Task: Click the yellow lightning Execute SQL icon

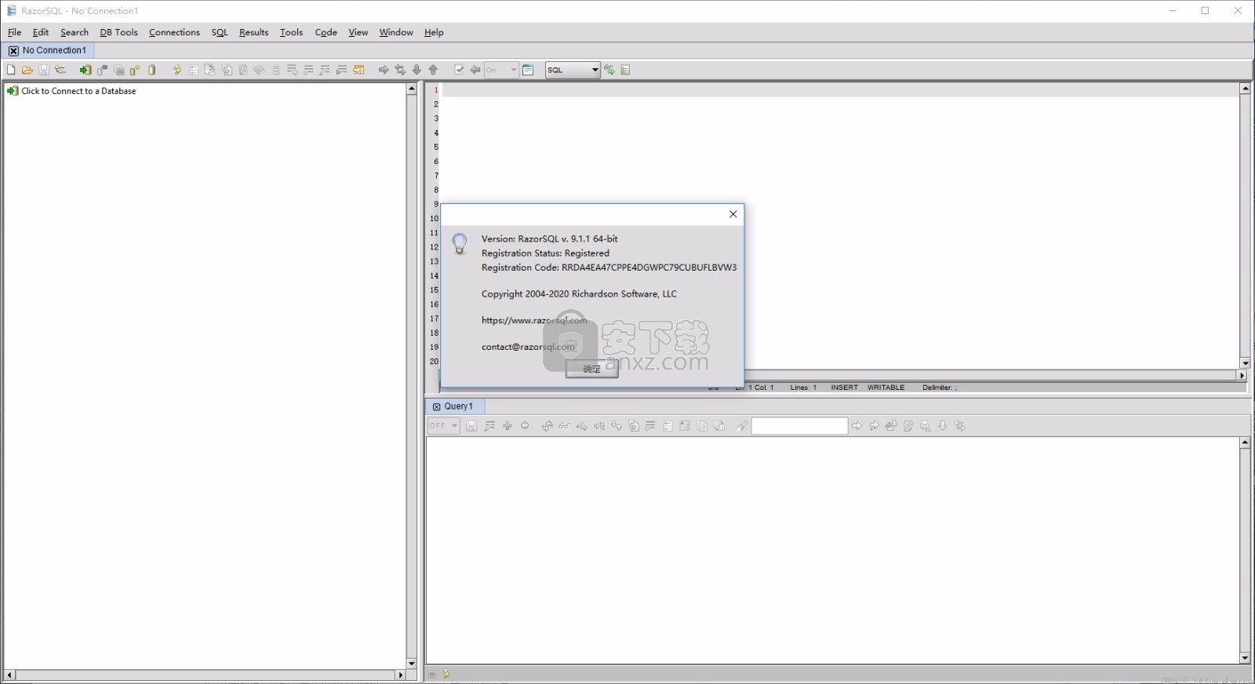Action: tap(177, 70)
